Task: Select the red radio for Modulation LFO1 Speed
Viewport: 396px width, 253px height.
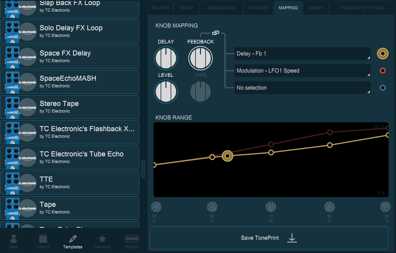Action: pos(383,71)
